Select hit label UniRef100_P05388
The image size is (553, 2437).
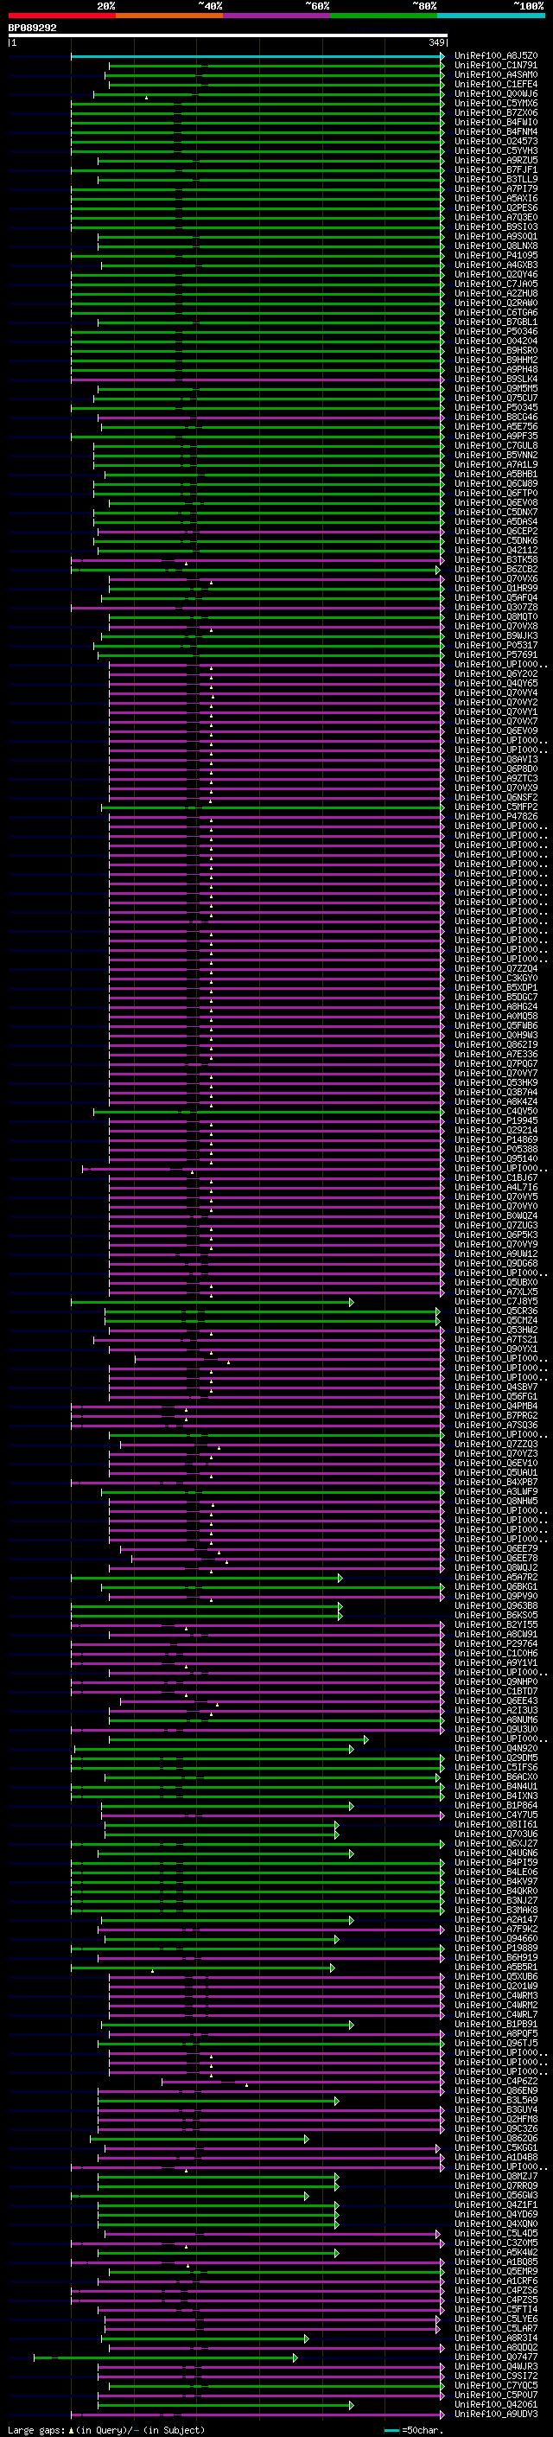point(496,1150)
